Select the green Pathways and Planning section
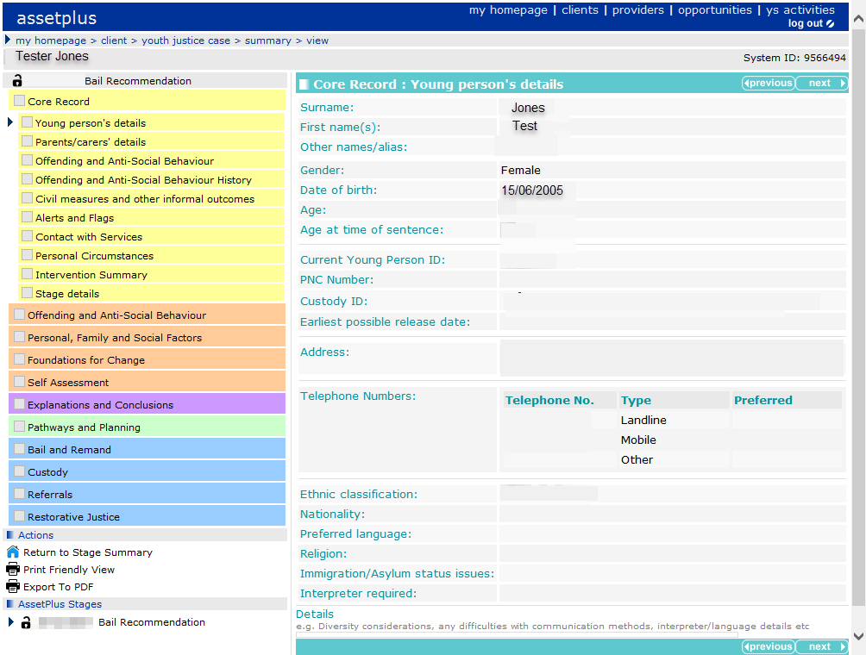 [x=84, y=427]
